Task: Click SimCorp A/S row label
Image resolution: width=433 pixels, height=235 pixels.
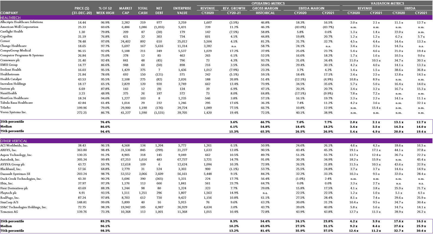Action: click(9, 202)
